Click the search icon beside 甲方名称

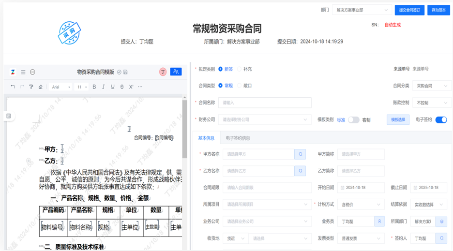pyautogui.click(x=301, y=154)
